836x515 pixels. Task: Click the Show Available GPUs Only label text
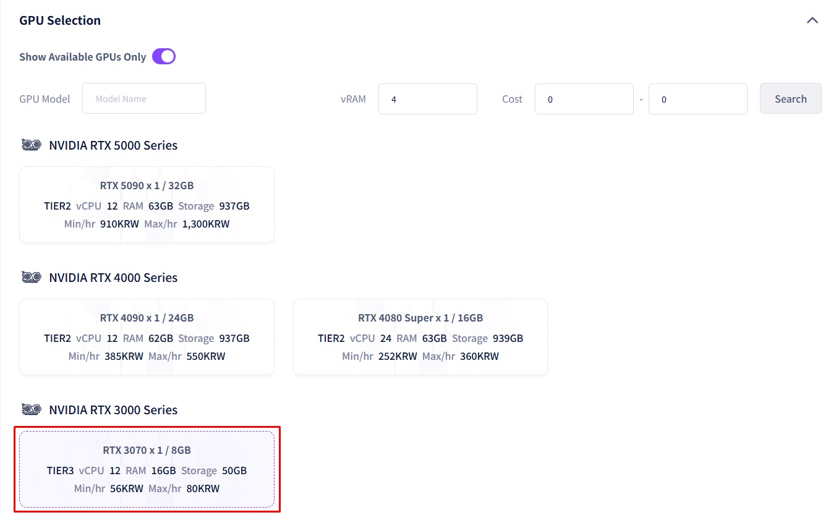pos(82,57)
